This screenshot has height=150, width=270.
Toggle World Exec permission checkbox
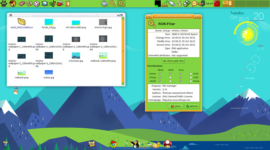181,81
